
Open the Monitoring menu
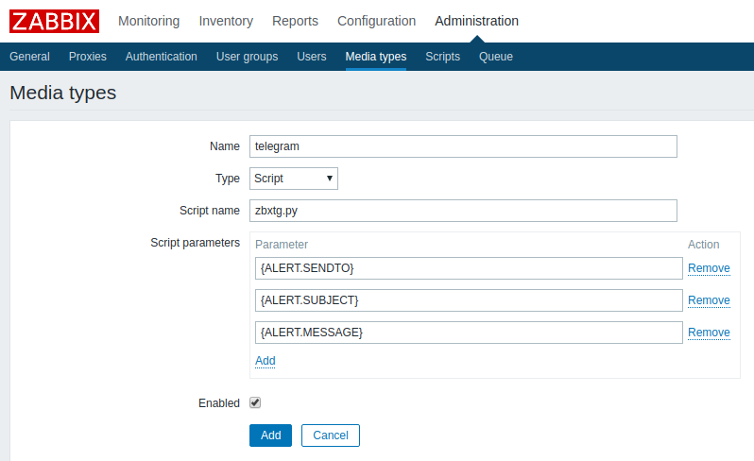tap(149, 21)
